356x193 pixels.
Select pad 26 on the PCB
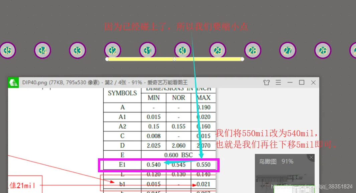pos(323,51)
